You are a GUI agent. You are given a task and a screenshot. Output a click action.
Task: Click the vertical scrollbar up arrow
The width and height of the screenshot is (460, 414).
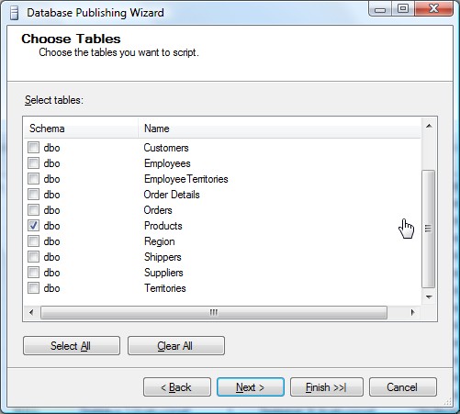(x=429, y=126)
